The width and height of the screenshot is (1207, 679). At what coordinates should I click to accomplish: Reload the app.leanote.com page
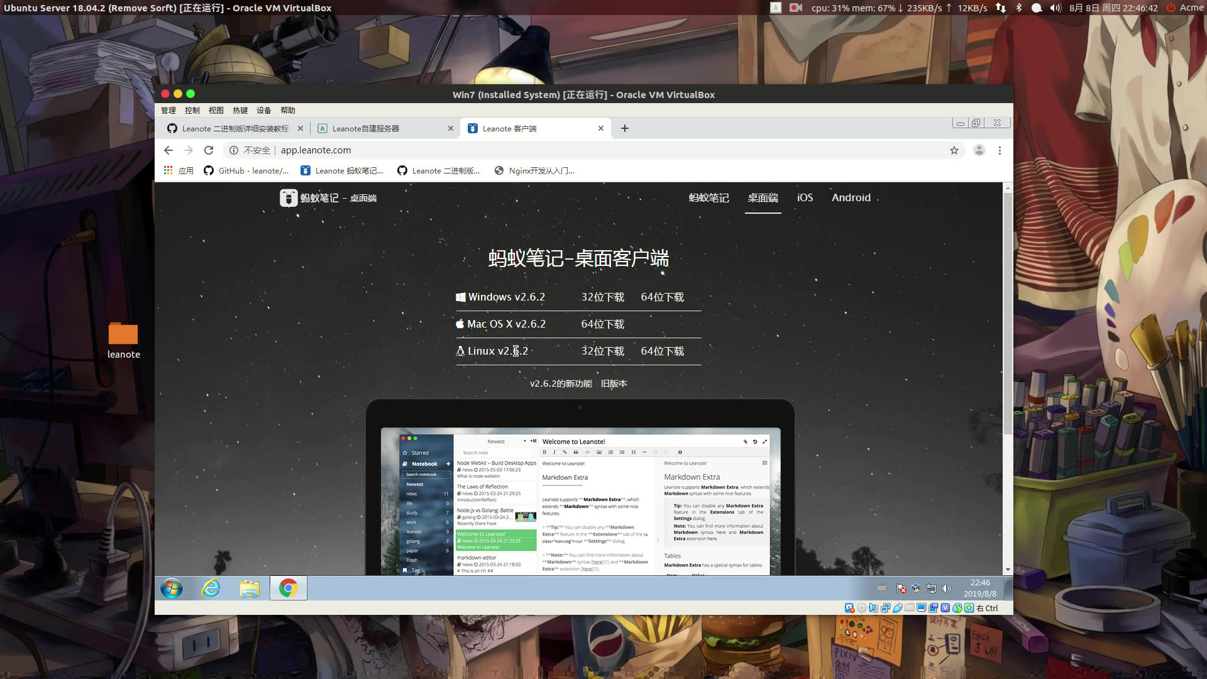coord(209,150)
